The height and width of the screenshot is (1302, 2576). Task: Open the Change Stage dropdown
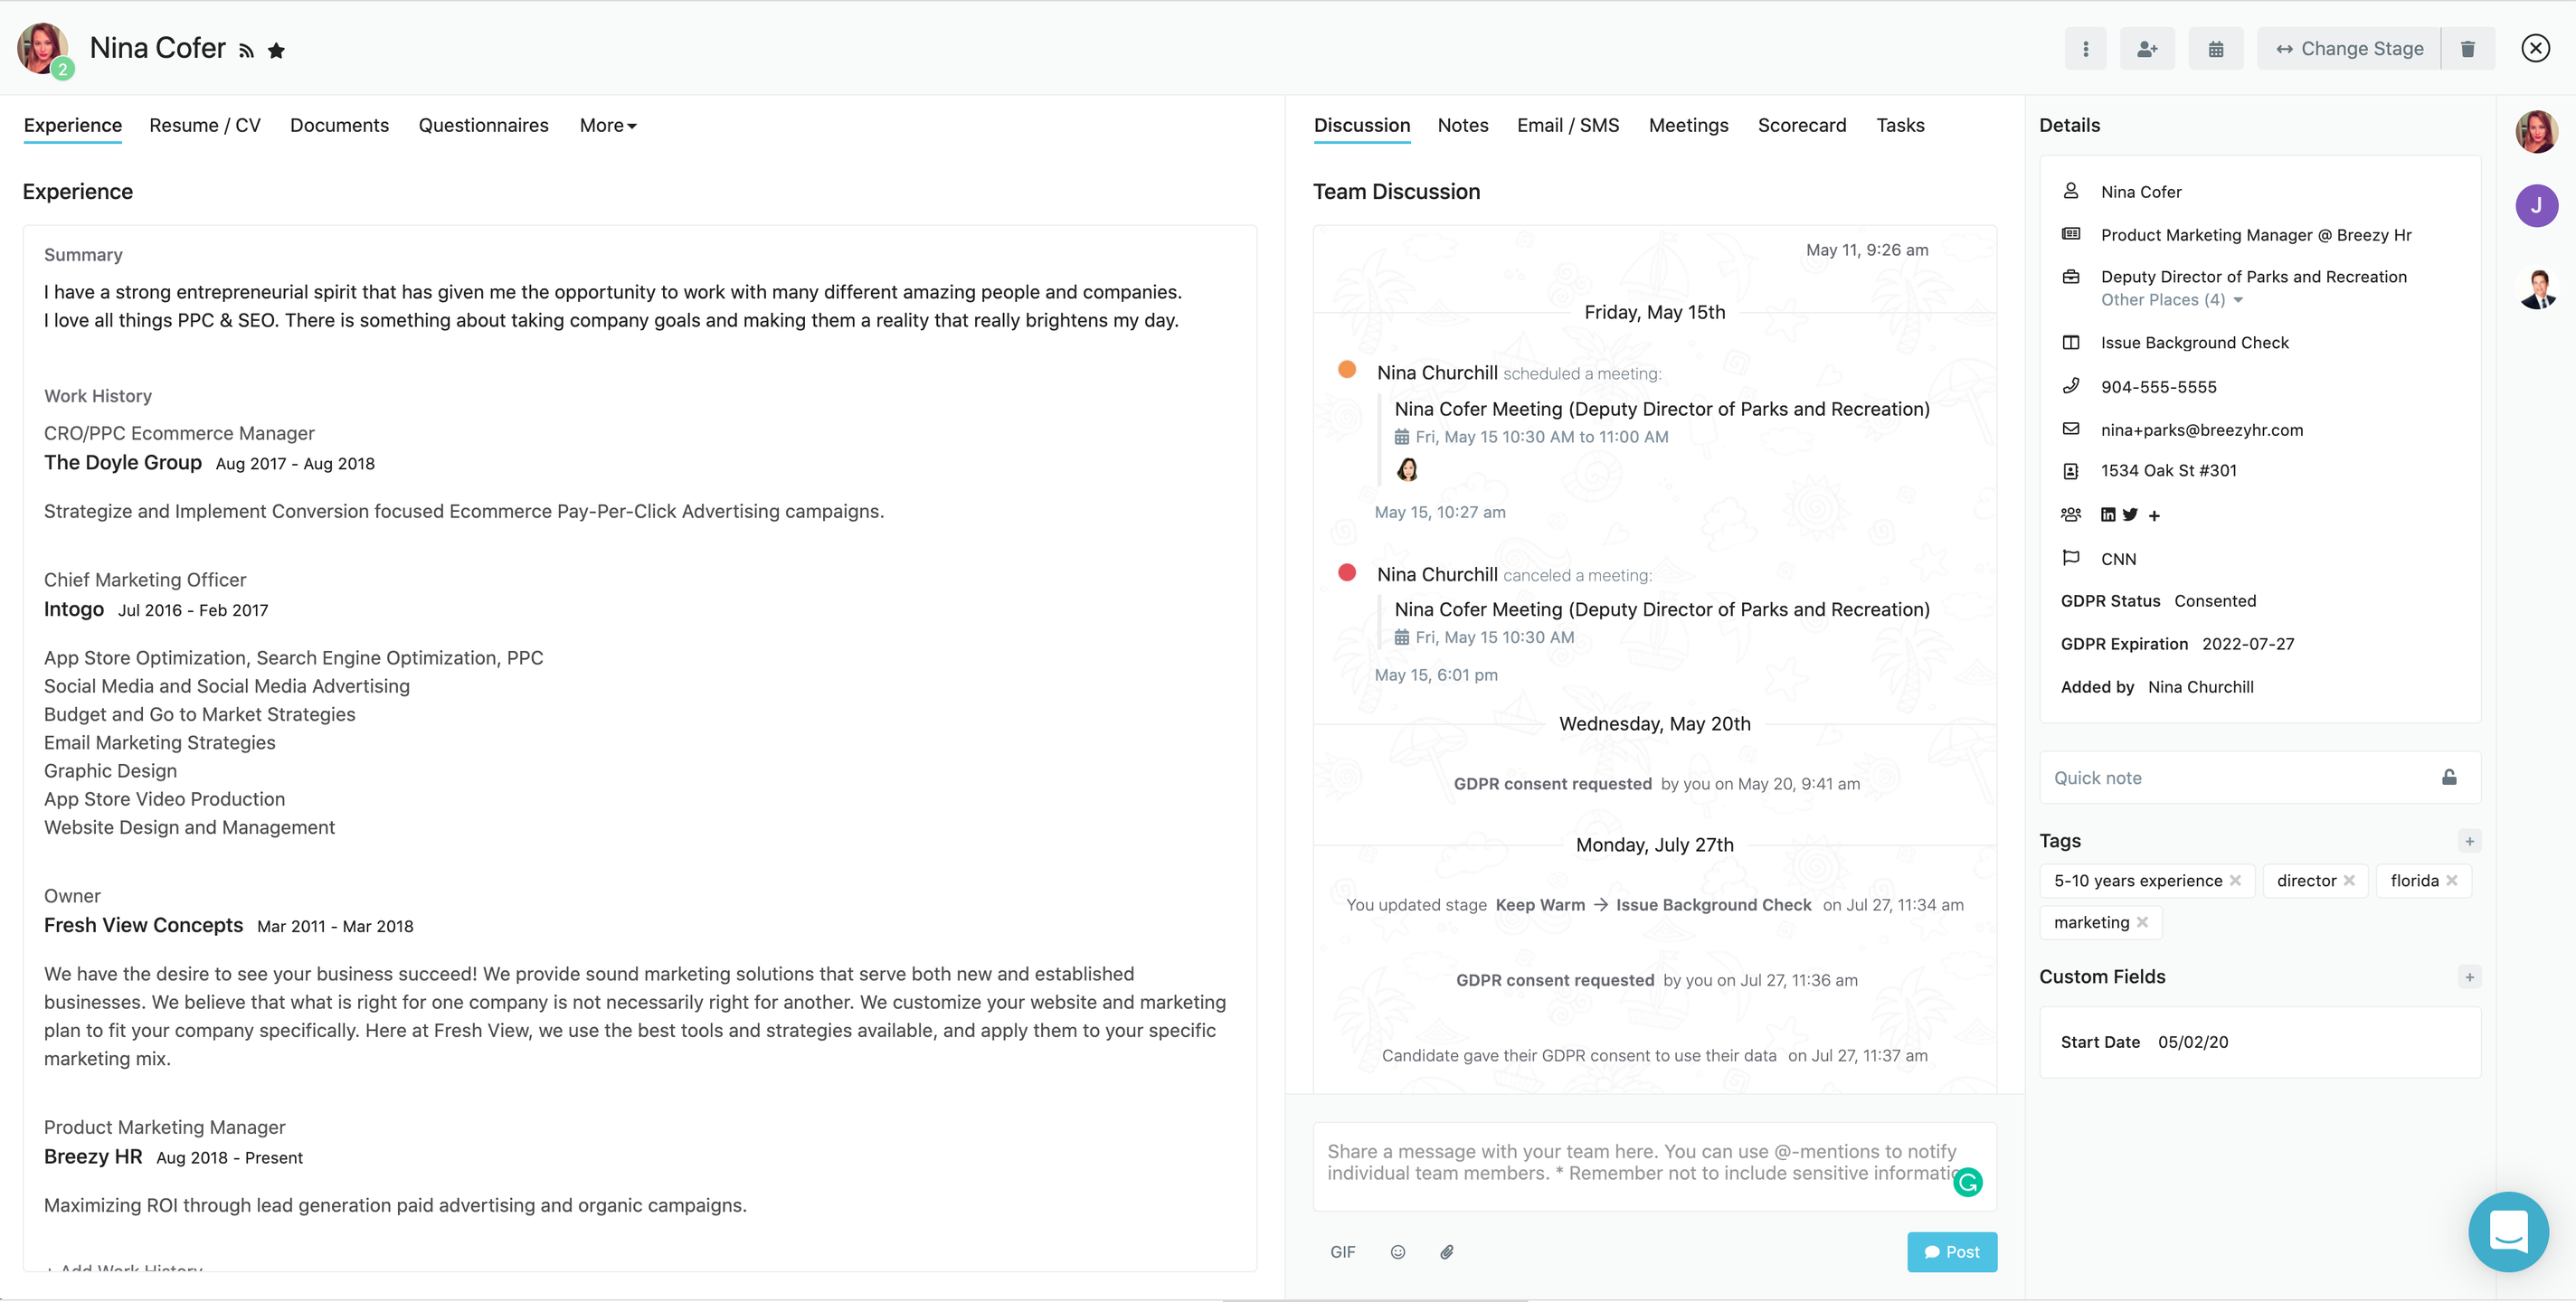point(2348,49)
